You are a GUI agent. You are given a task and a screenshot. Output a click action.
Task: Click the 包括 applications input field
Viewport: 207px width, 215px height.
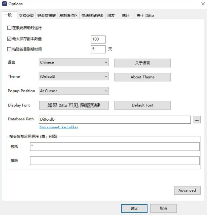(115, 146)
